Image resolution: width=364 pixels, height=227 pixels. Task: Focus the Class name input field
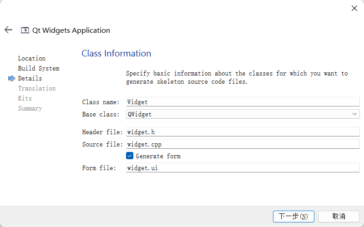coord(243,102)
